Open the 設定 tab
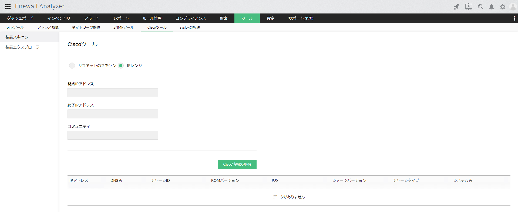The width and height of the screenshot is (518, 212). (271, 18)
